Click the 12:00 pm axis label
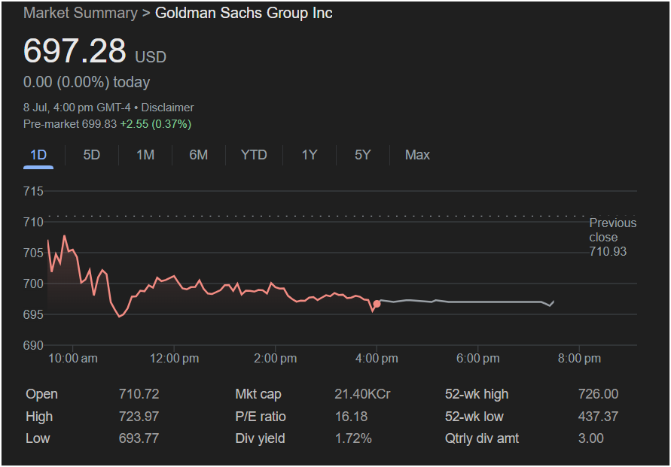 click(174, 358)
